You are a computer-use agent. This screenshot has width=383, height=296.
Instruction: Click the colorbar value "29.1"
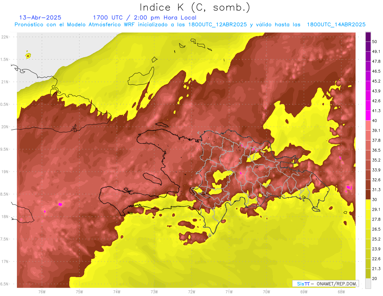(x=376, y=209)
